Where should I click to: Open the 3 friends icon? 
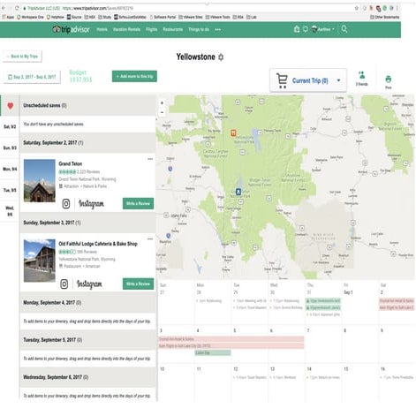(x=361, y=79)
